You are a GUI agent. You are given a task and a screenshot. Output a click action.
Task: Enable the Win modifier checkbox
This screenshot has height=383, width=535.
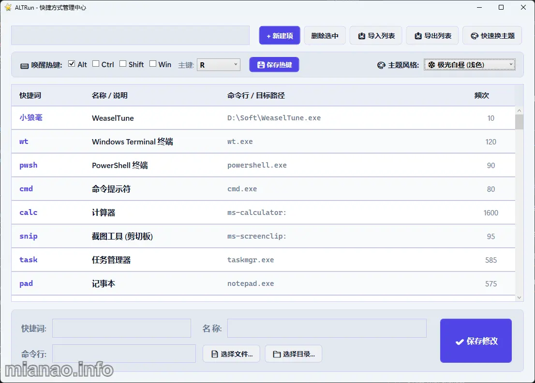click(x=153, y=64)
